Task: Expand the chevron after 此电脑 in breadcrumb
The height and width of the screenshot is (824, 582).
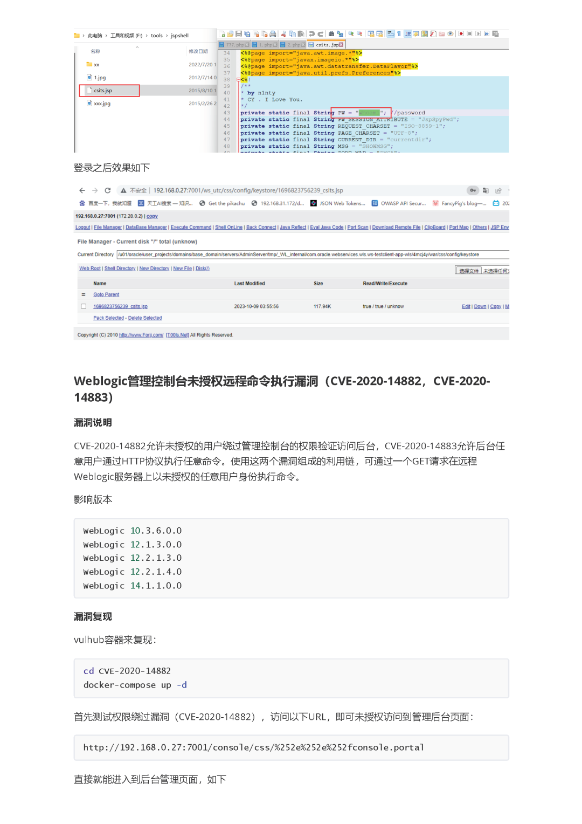Action: (106, 36)
